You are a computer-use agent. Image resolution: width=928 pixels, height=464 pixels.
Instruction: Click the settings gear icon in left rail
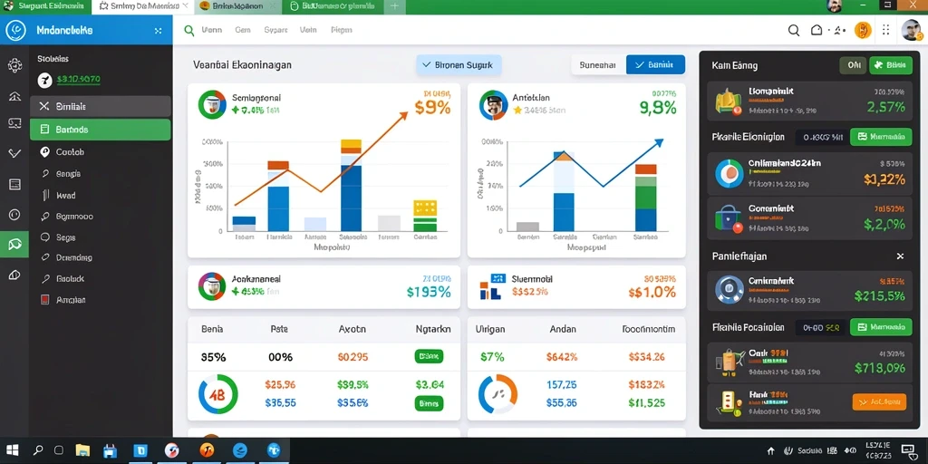pos(14,65)
